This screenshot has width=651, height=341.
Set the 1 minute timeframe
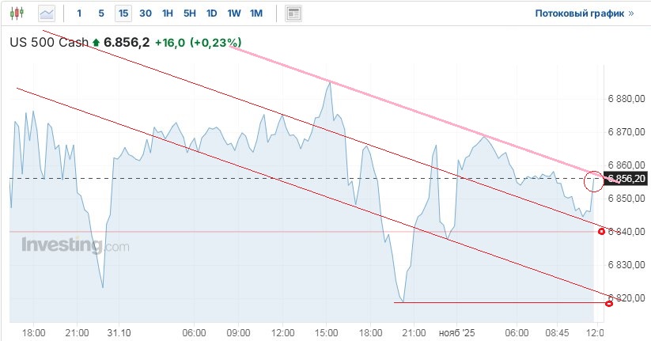(79, 13)
